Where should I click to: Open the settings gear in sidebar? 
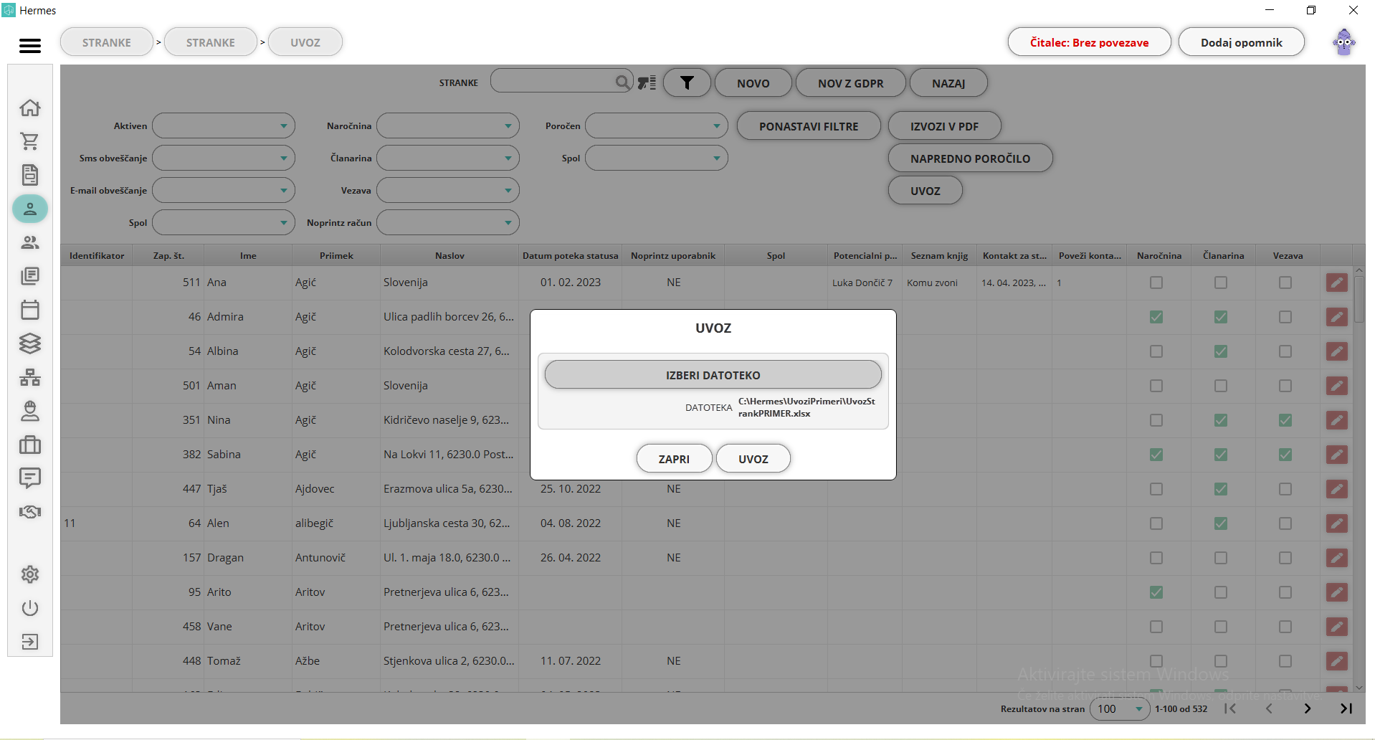click(x=30, y=574)
